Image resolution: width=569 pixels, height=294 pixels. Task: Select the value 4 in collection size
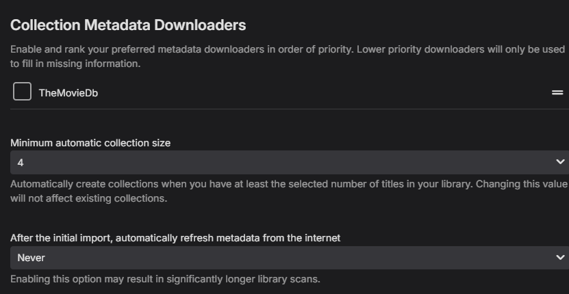click(x=21, y=163)
